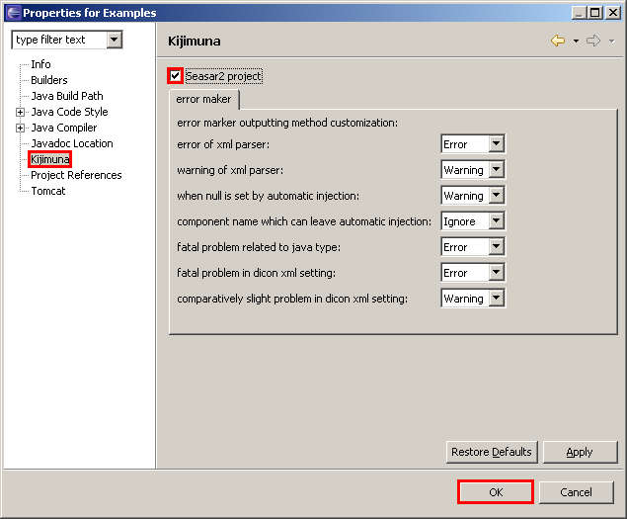
Task: Click the back navigation arrow icon
Action: coord(558,42)
